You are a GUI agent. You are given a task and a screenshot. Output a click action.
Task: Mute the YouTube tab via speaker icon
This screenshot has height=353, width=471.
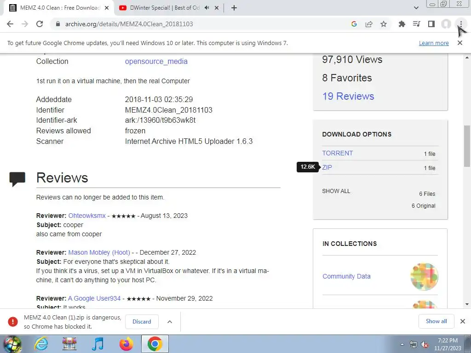tap(207, 8)
